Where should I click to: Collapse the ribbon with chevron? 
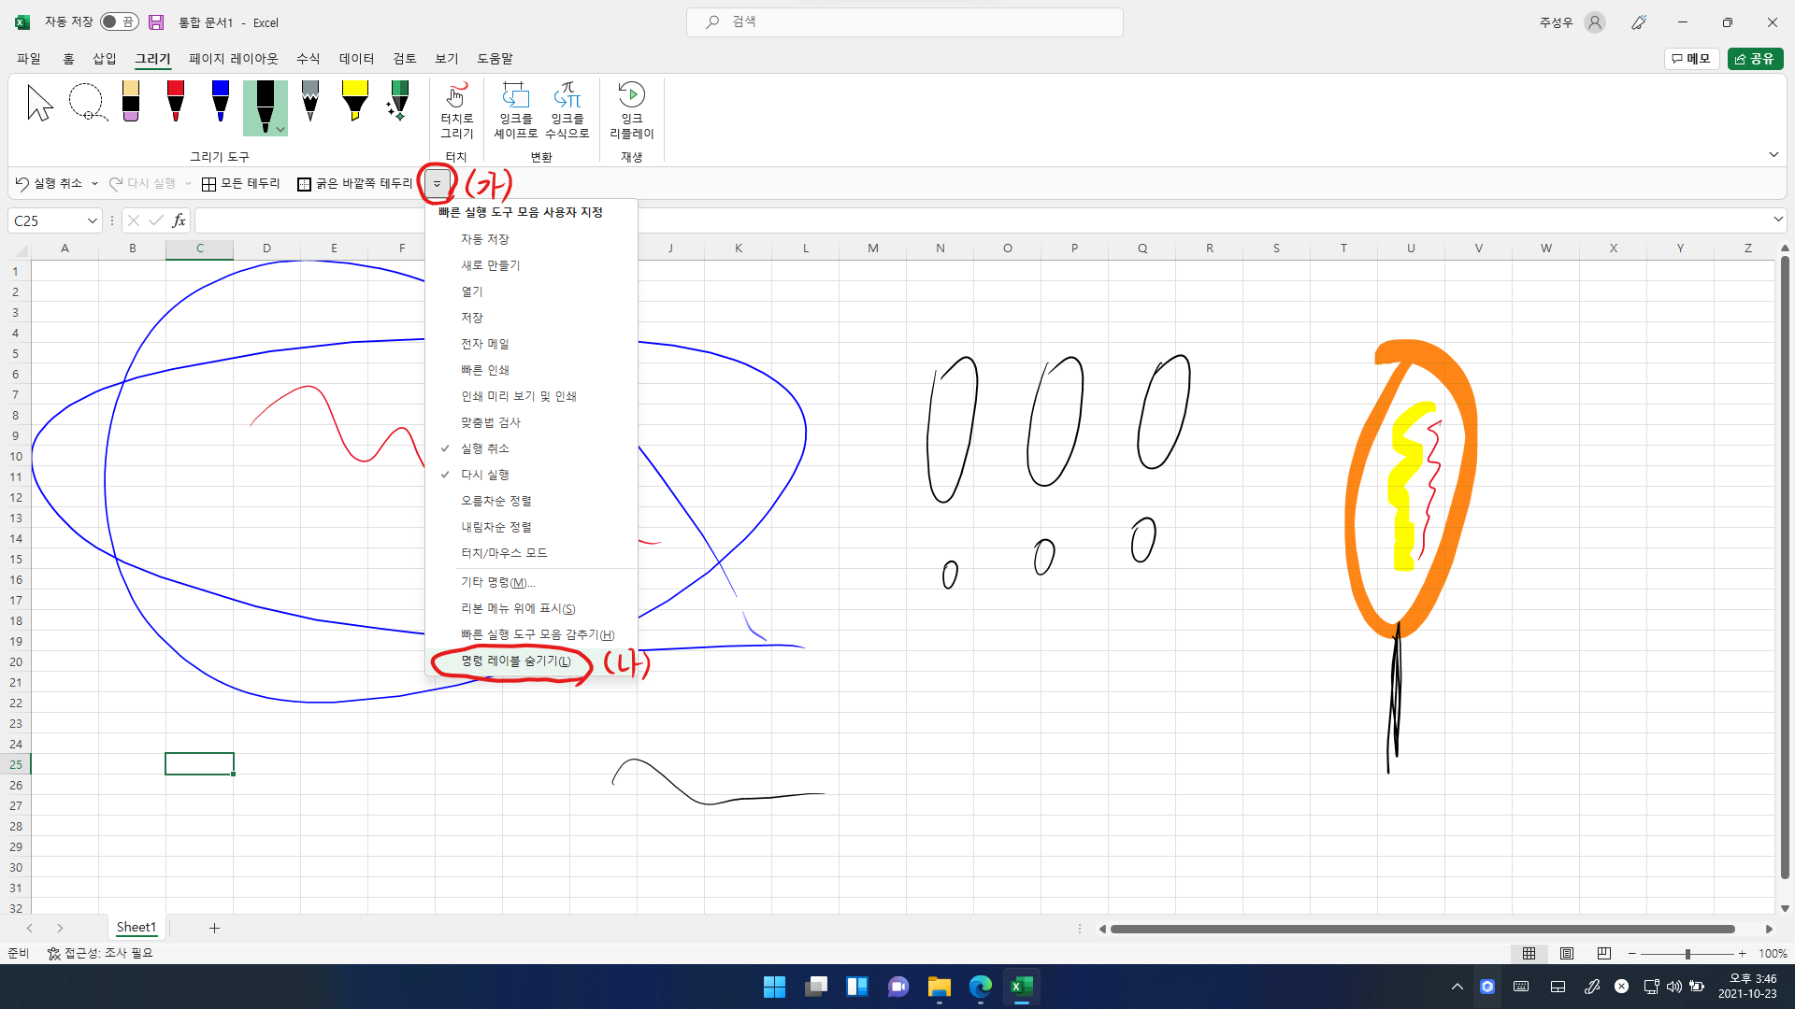[1773, 154]
